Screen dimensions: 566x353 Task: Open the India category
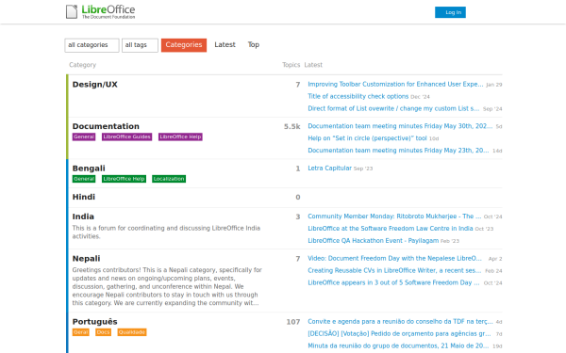pos(83,217)
